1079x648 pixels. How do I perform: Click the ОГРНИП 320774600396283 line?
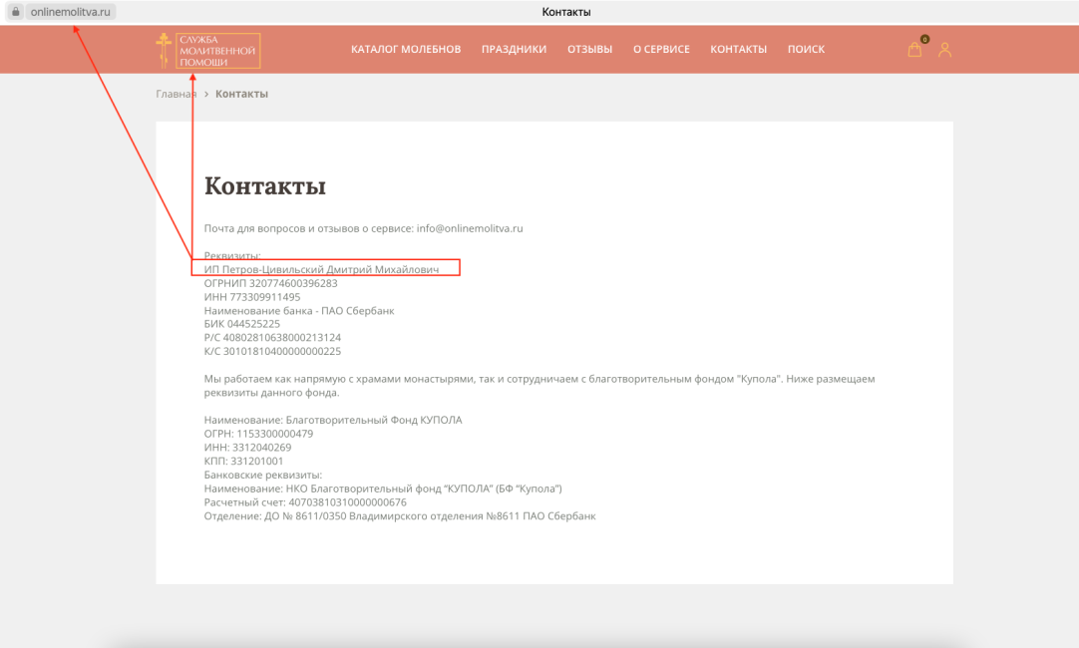[270, 283]
